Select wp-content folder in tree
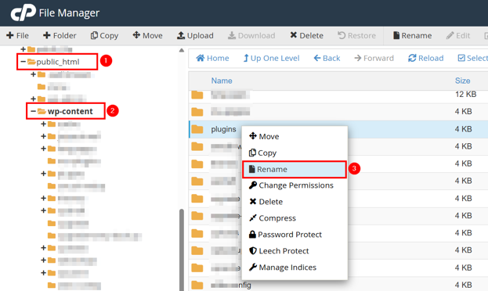The height and width of the screenshot is (291, 488). coord(70,111)
